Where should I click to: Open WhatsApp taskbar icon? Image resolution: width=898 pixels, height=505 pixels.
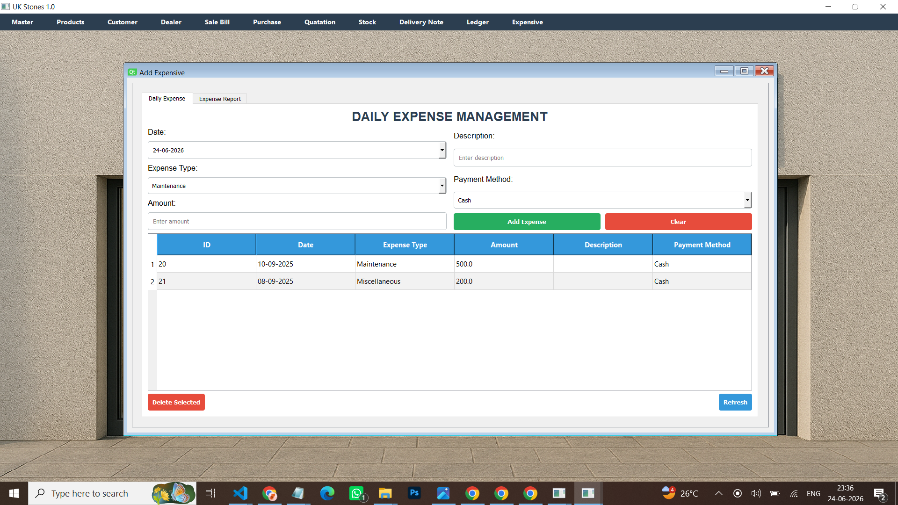click(356, 493)
